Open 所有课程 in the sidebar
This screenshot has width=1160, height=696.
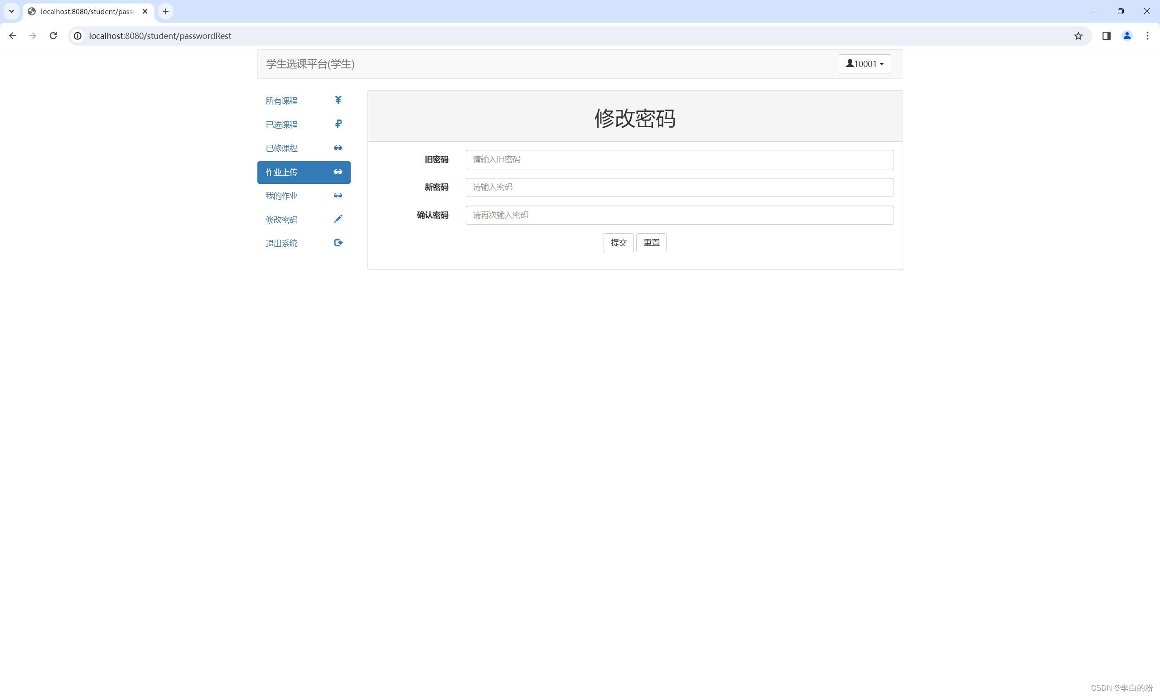pos(304,101)
